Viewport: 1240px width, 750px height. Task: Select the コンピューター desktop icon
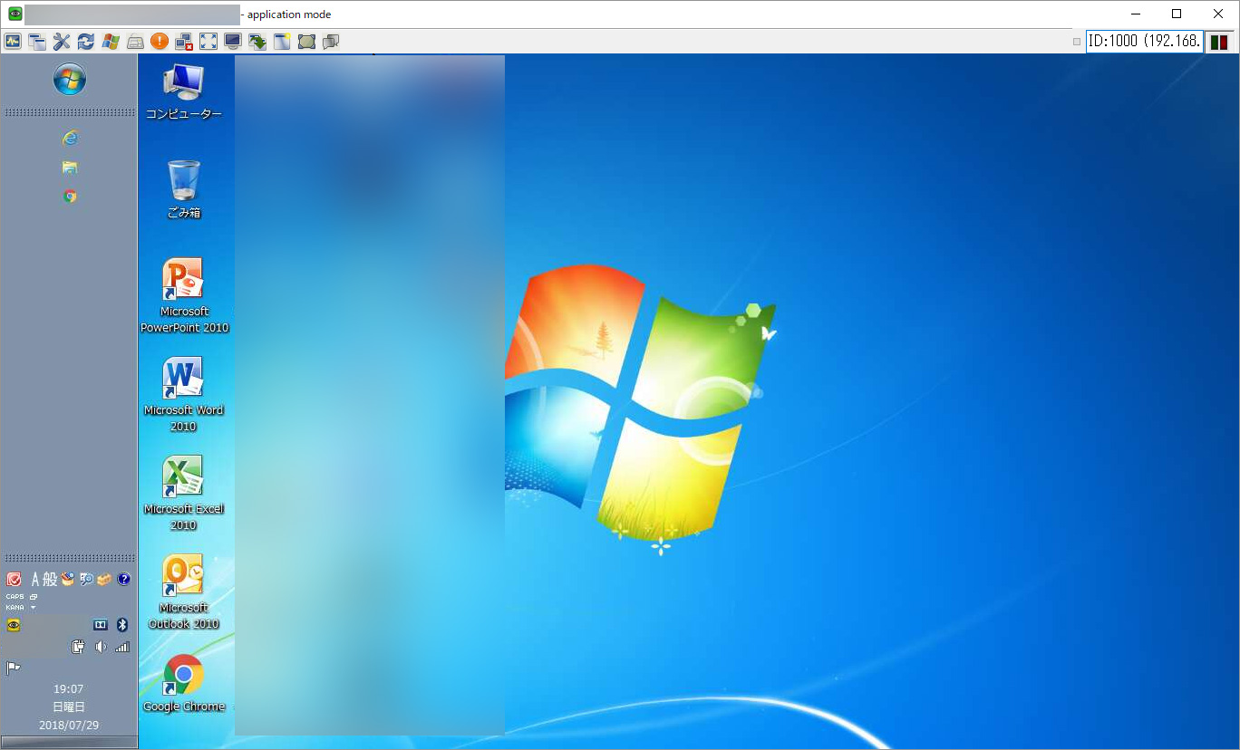pos(184,92)
